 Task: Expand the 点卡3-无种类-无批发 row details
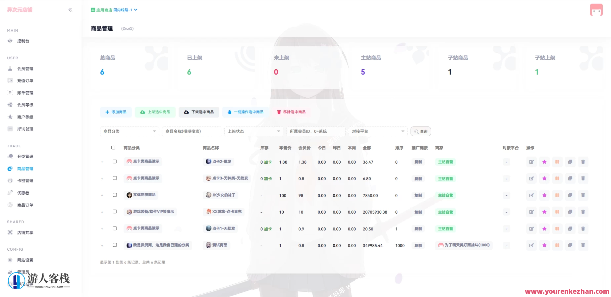pyautogui.click(x=102, y=179)
